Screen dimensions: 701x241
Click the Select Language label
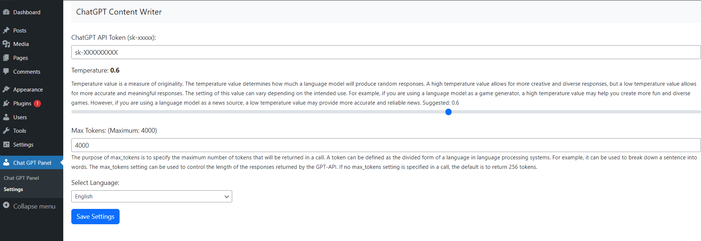[95, 183]
